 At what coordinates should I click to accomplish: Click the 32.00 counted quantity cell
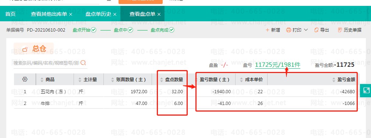[177, 91]
